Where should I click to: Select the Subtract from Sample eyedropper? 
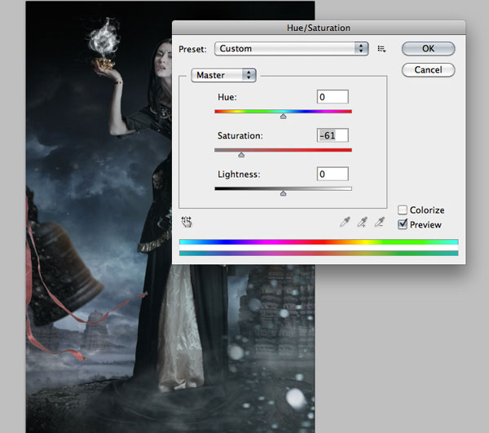click(379, 222)
